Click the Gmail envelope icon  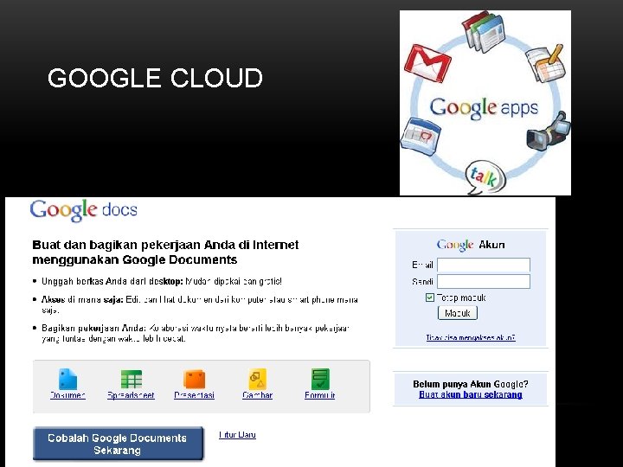tap(427, 63)
